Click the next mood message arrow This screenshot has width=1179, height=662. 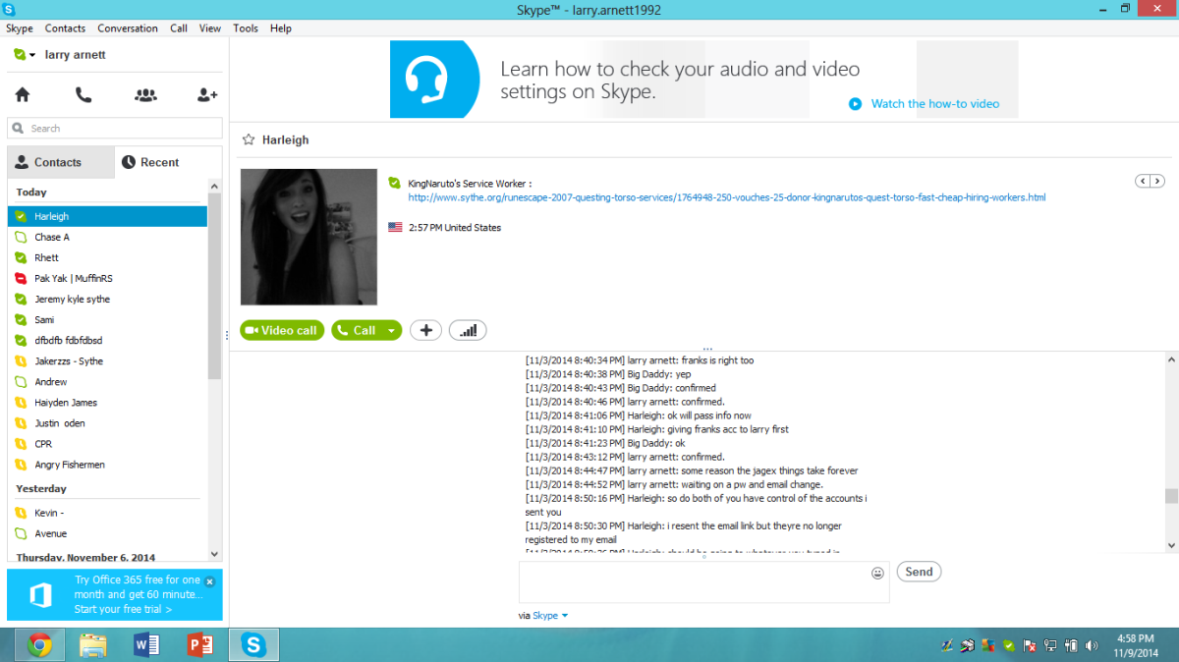coord(1157,181)
